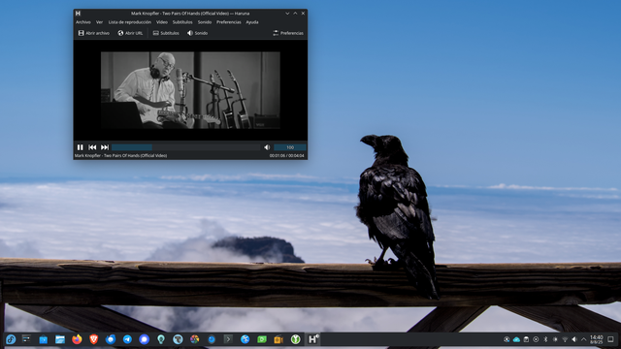The height and width of the screenshot is (349, 621).
Task: Click the Preferencias toolbar button
Action: click(288, 33)
